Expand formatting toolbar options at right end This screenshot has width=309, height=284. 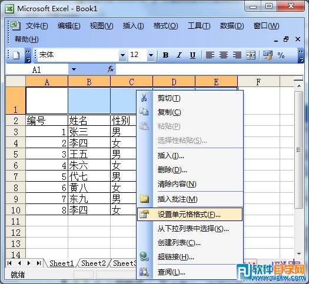pos(301,56)
